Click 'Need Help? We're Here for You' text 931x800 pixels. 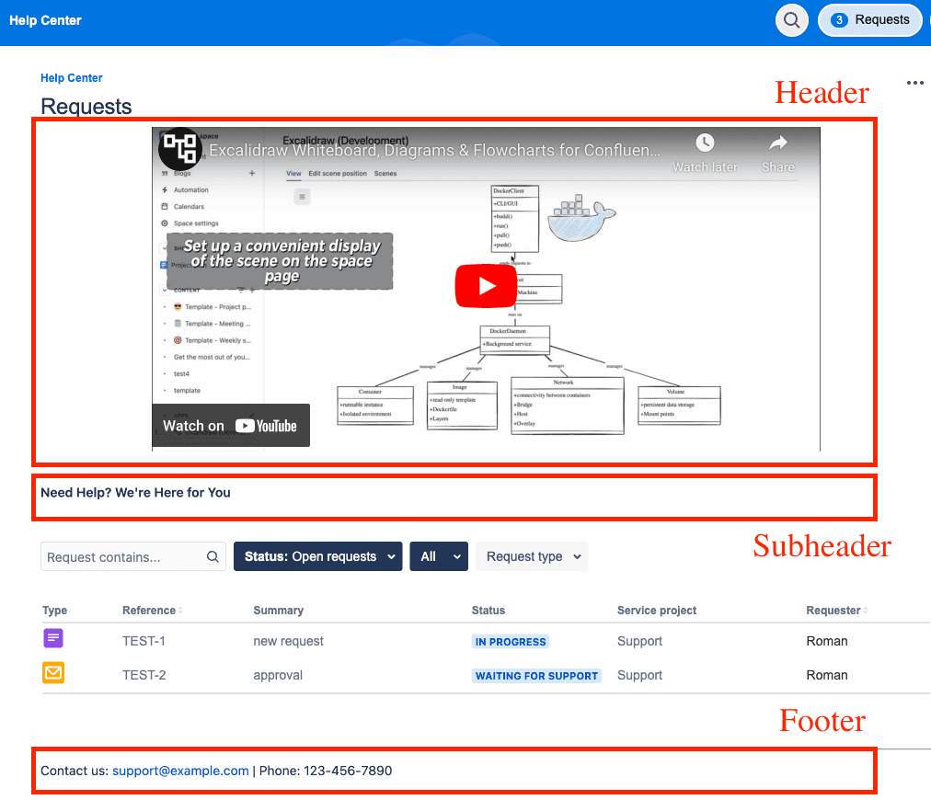tap(135, 493)
